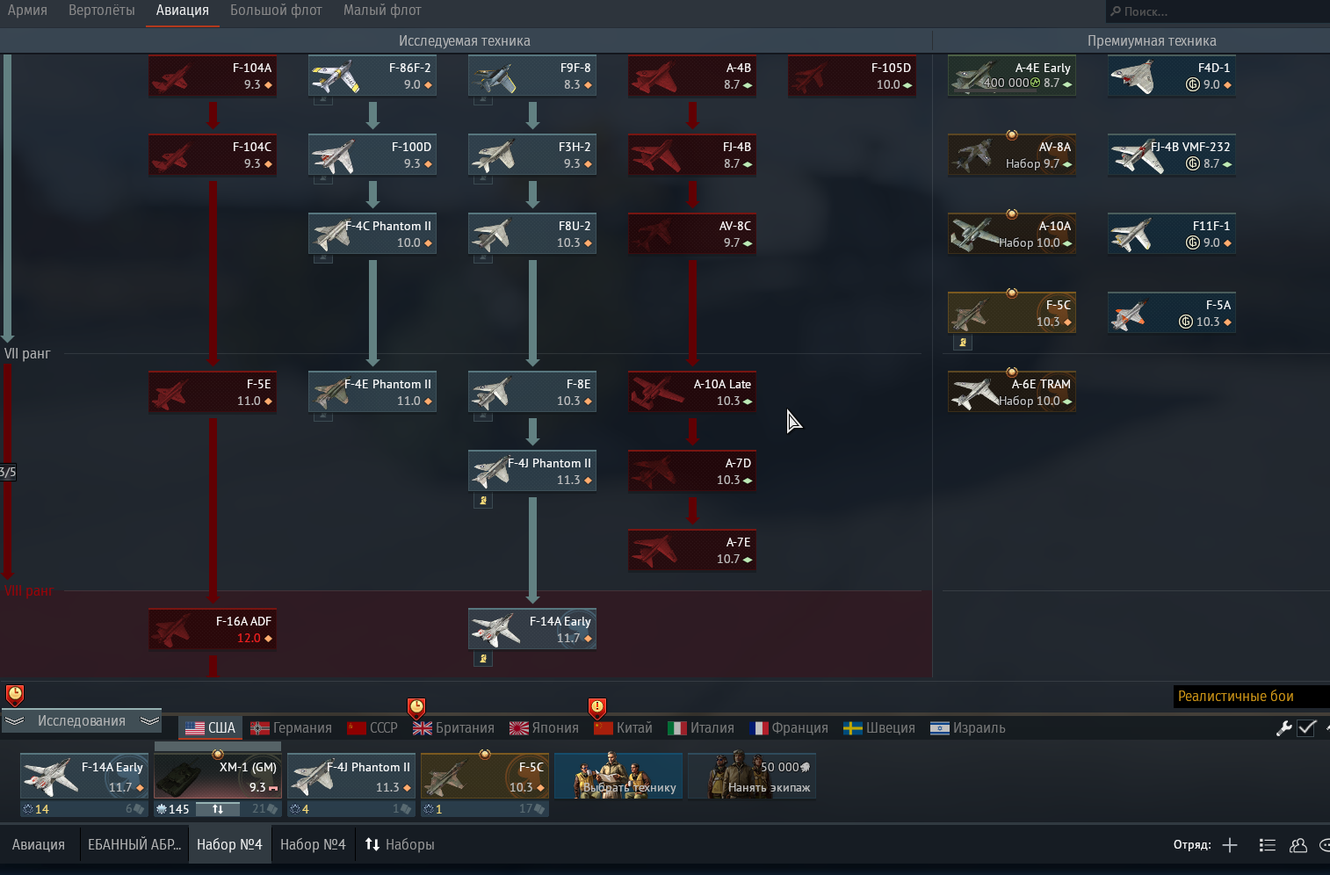
Task: Click Нанять экипаж for 50 000
Action: [x=752, y=776]
